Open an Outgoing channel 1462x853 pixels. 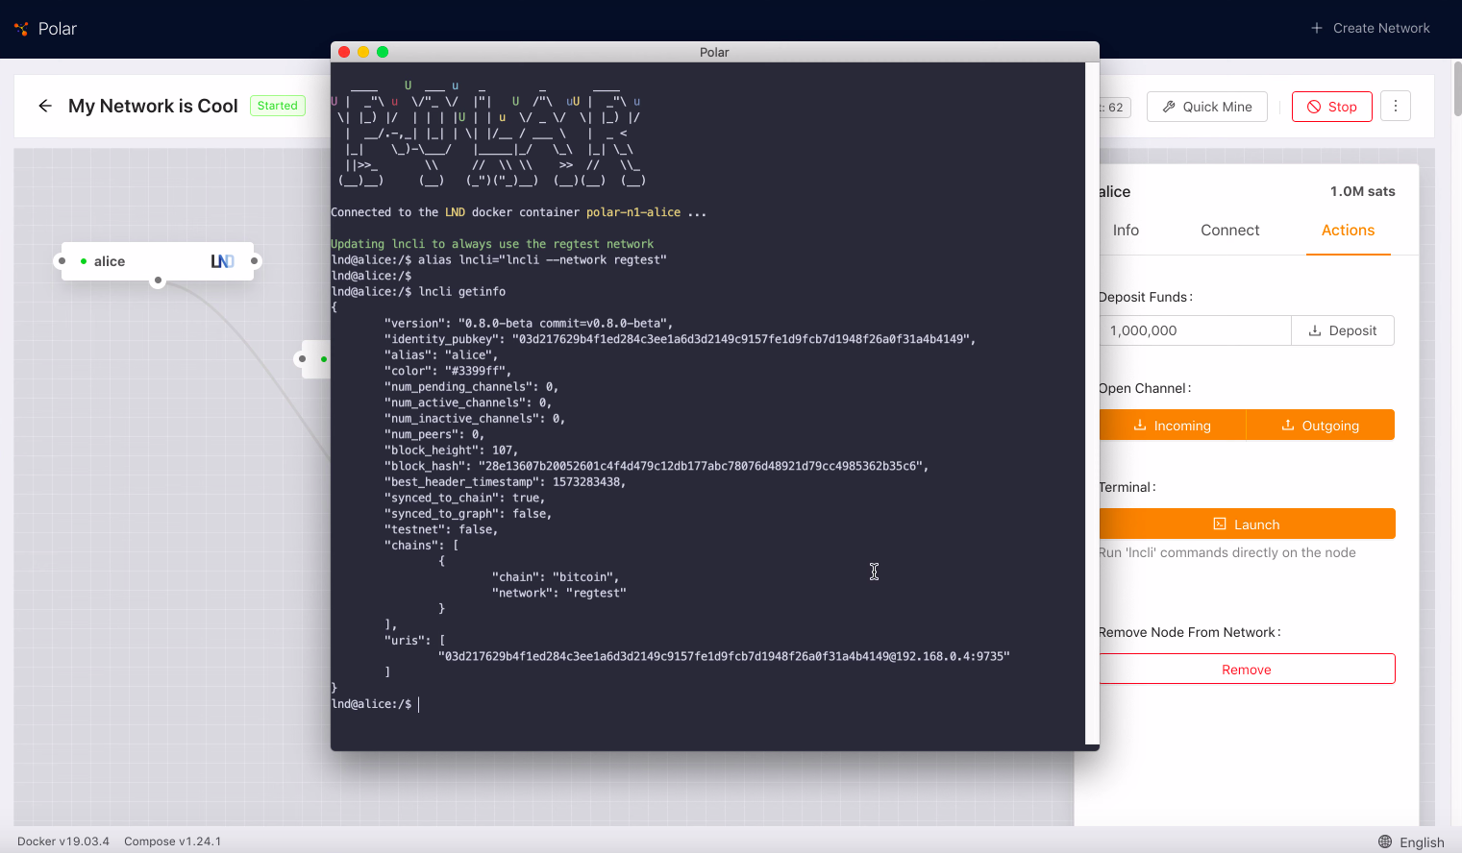click(1321, 426)
